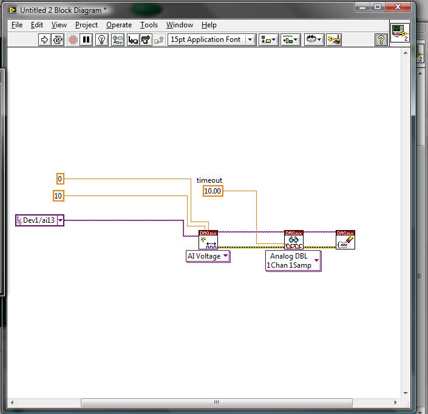The height and width of the screenshot is (414, 428).
Task: Click the horizontal scrollbar right arrow
Action: coord(396,402)
